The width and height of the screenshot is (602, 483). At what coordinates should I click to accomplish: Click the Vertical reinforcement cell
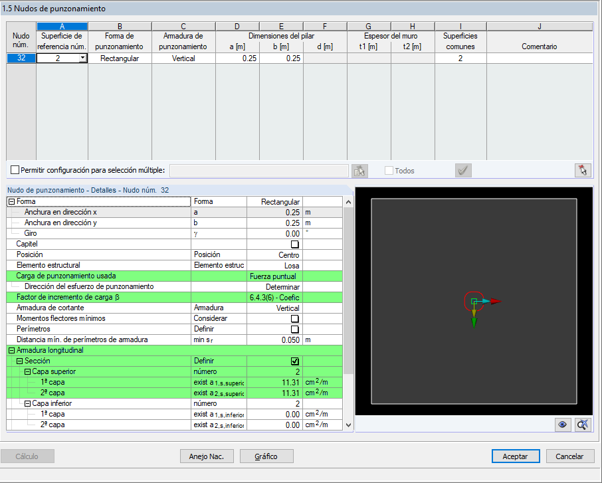point(183,58)
